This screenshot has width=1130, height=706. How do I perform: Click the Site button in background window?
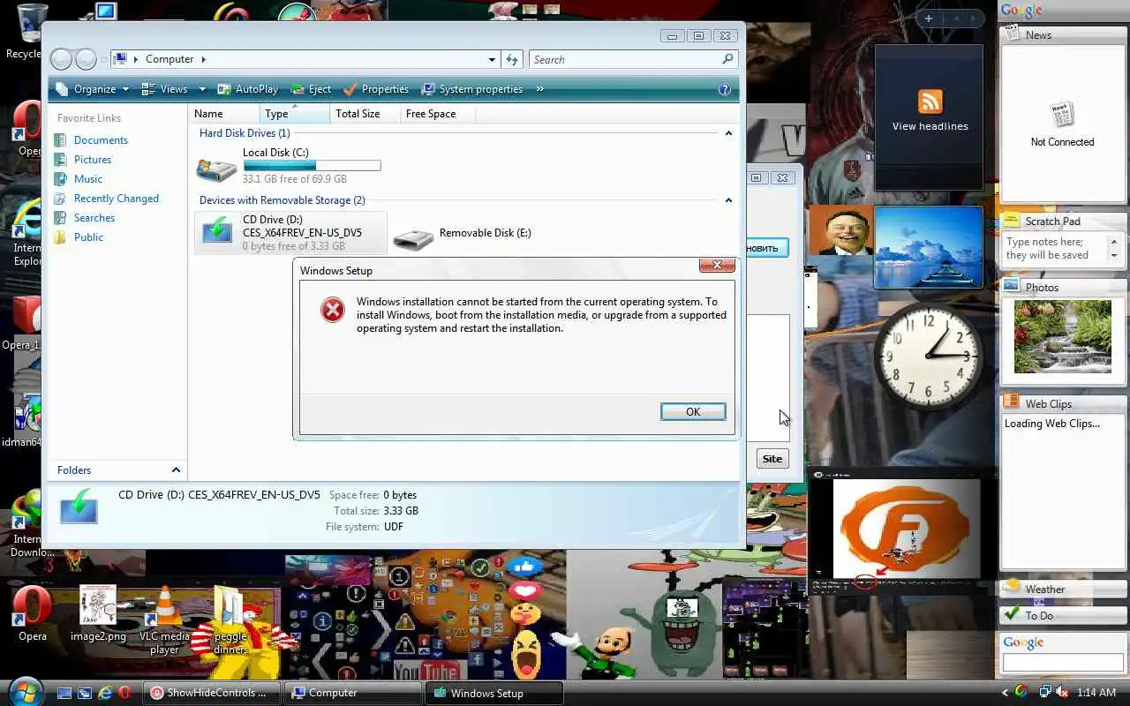pos(772,459)
